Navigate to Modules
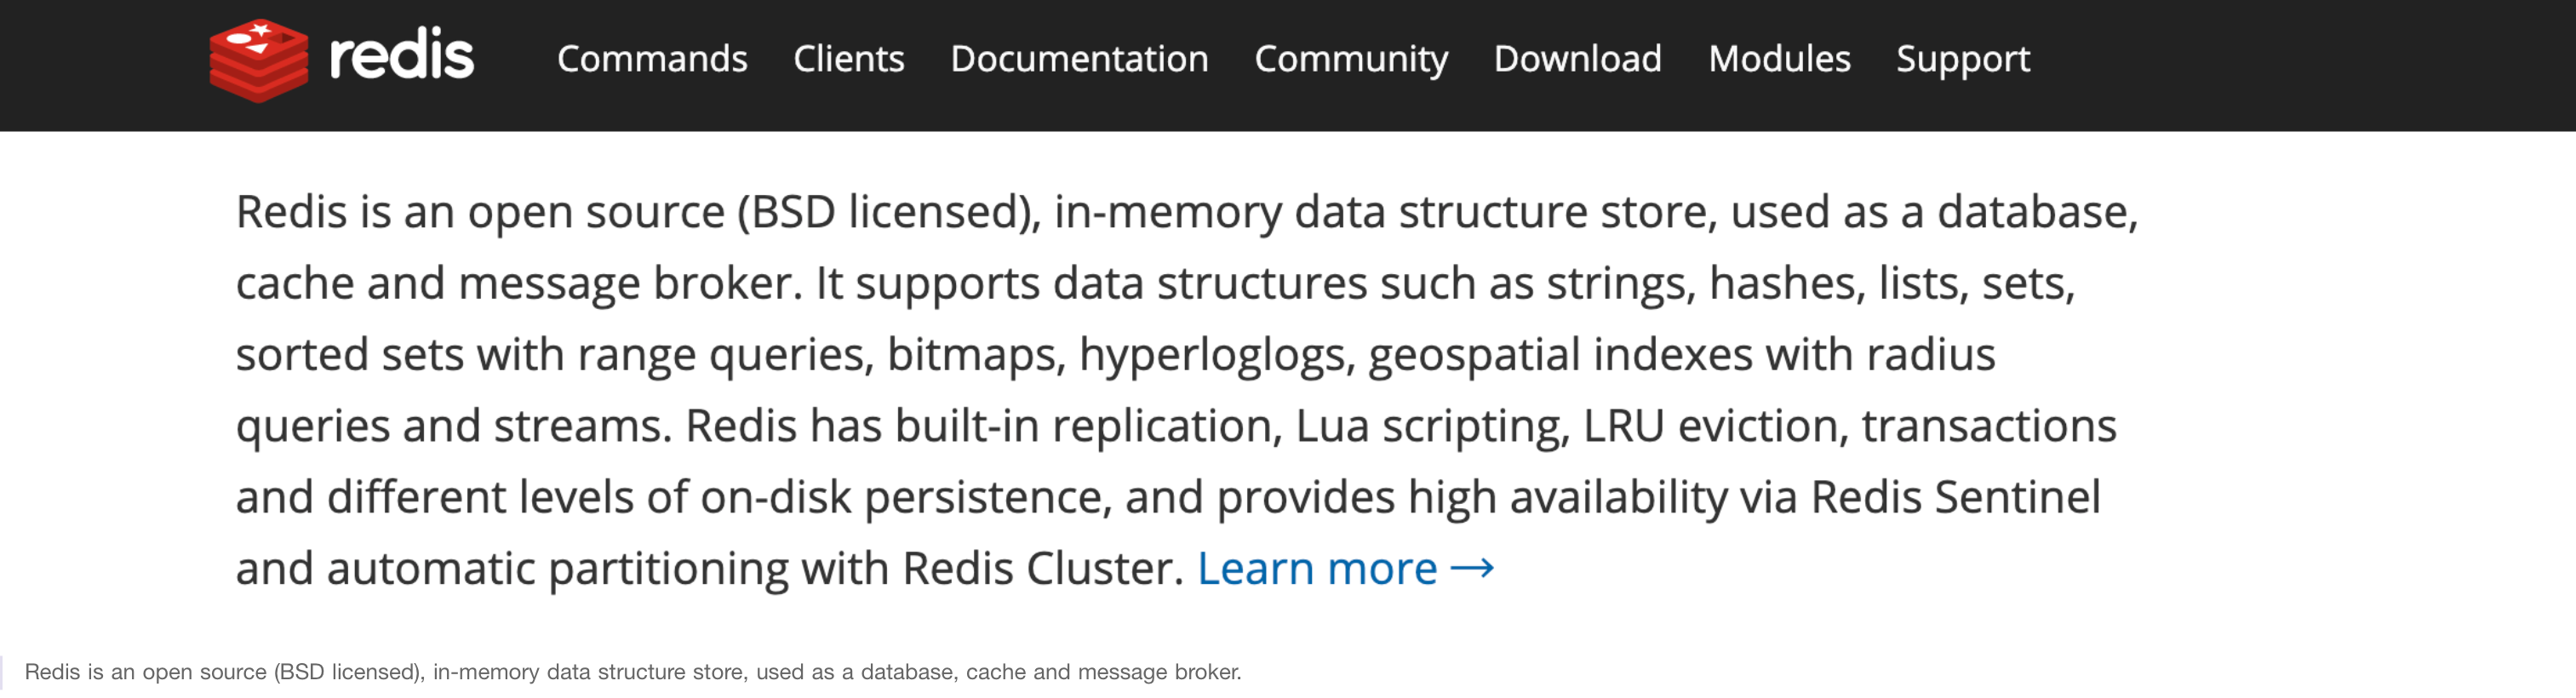 [x=1779, y=58]
